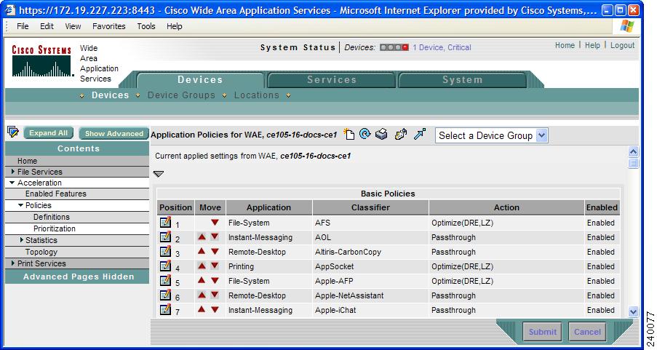Expand the Print Services tree node
Viewport: 657px width, 350px height.
coord(13,263)
